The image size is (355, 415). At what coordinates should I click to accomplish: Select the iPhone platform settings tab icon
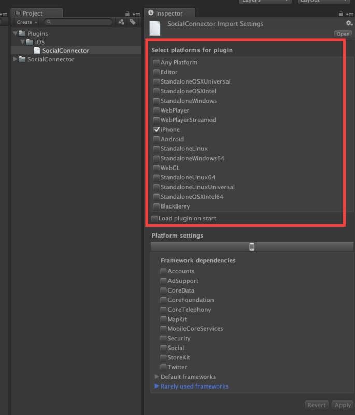(252, 247)
